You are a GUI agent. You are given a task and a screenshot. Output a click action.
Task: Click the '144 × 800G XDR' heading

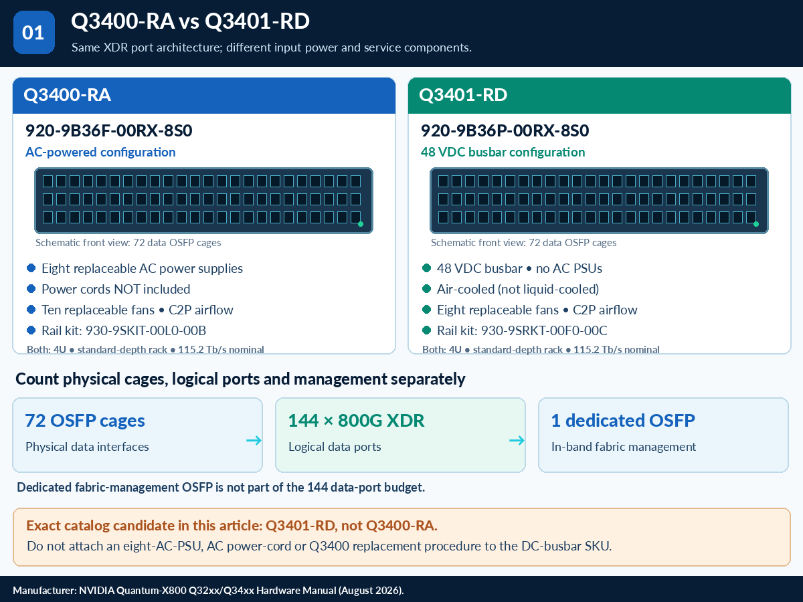356,420
